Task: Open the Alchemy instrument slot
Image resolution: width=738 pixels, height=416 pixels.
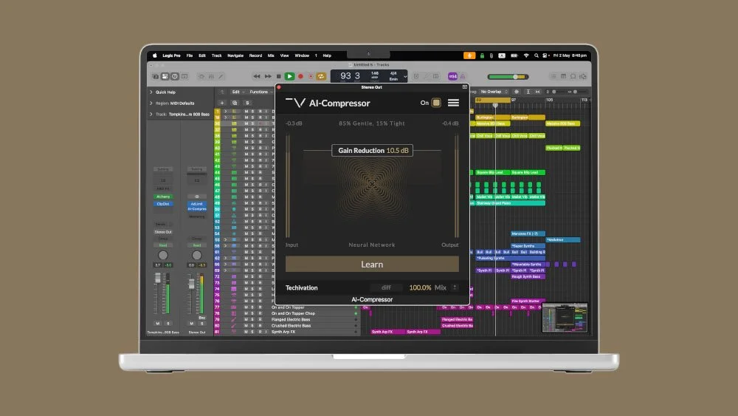Action: [163, 197]
